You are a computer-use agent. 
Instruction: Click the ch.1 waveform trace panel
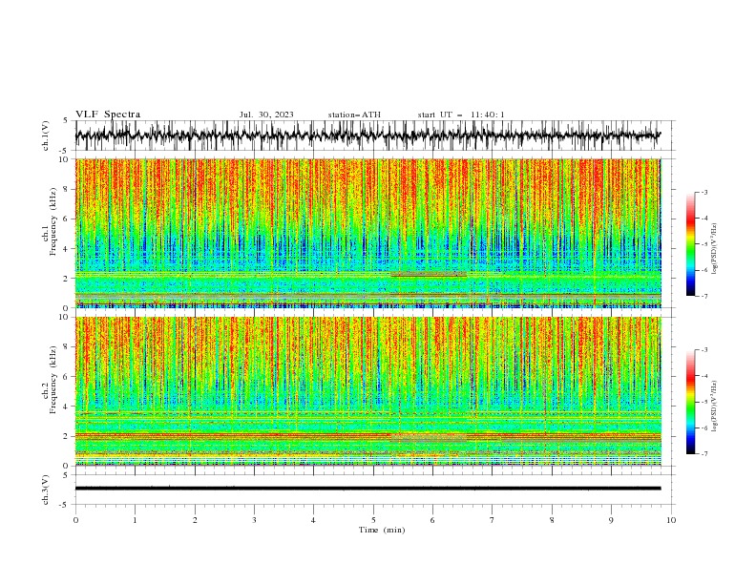(x=374, y=136)
